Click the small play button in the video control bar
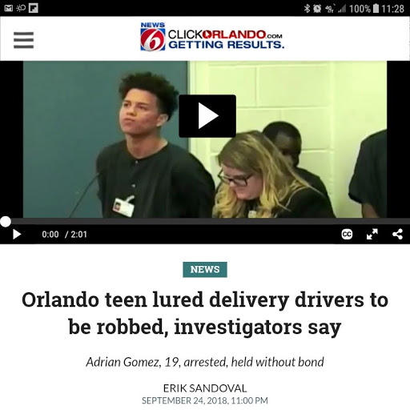410x410 pixels. (17, 235)
